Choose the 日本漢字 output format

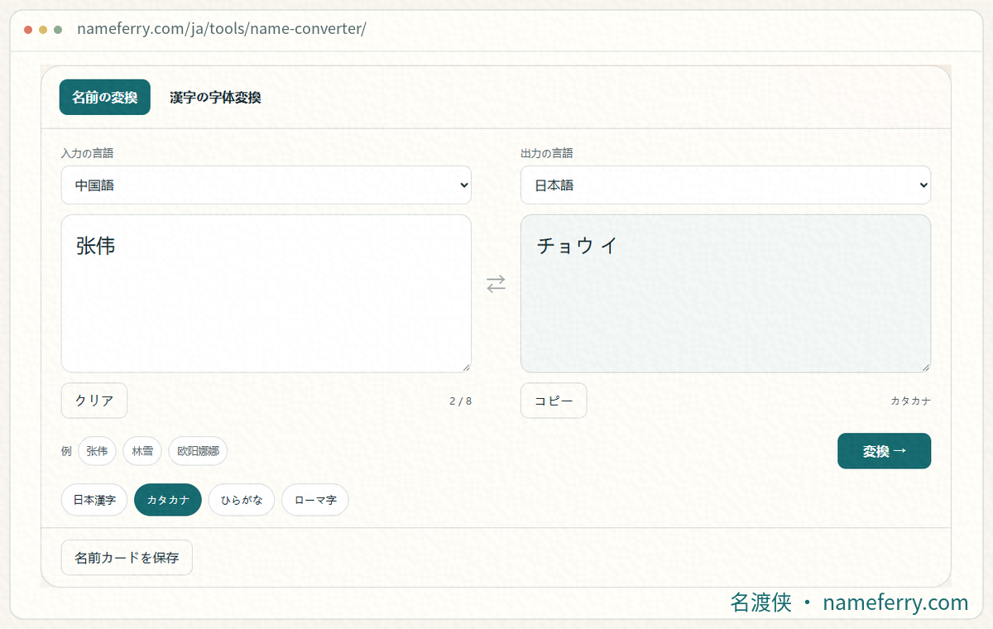click(x=94, y=500)
